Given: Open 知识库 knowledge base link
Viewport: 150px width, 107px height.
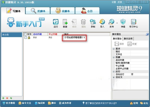Looking at the screenshot, I should click(40, 103).
